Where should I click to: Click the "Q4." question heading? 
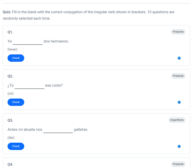pos(10,164)
